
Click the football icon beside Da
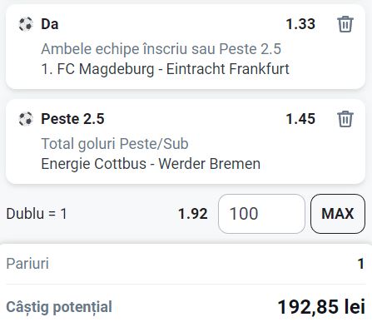point(26,24)
